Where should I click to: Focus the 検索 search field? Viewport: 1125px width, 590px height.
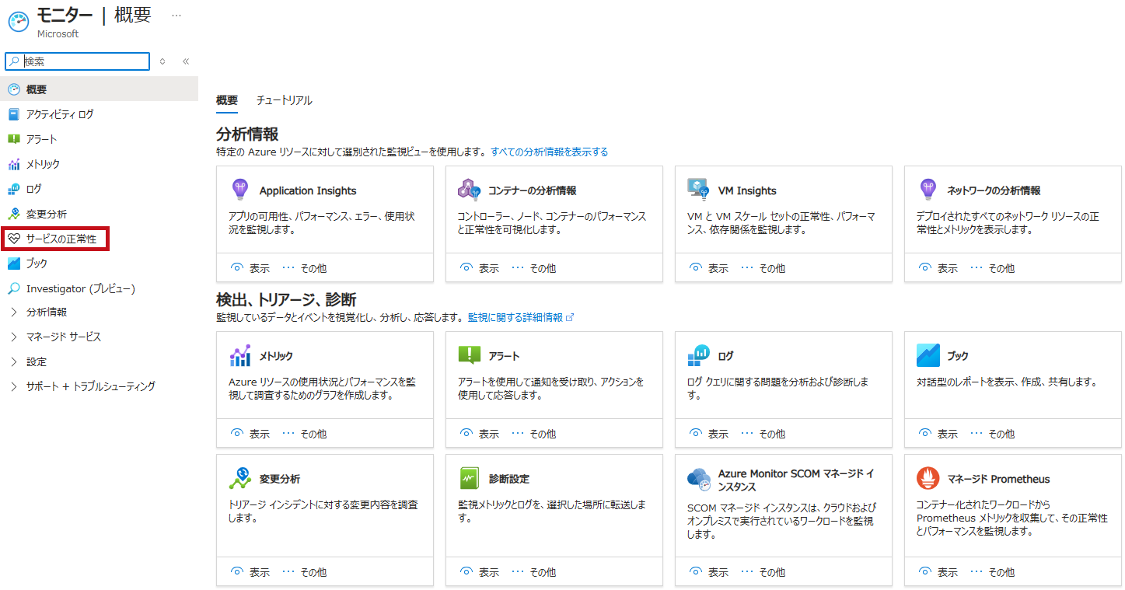(78, 61)
